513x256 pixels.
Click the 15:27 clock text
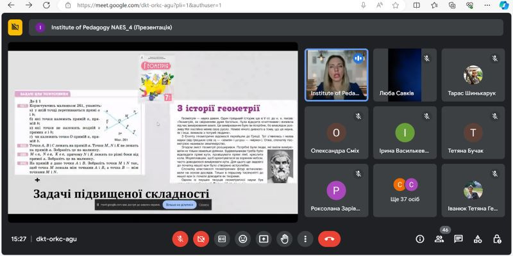coord(19,239)
